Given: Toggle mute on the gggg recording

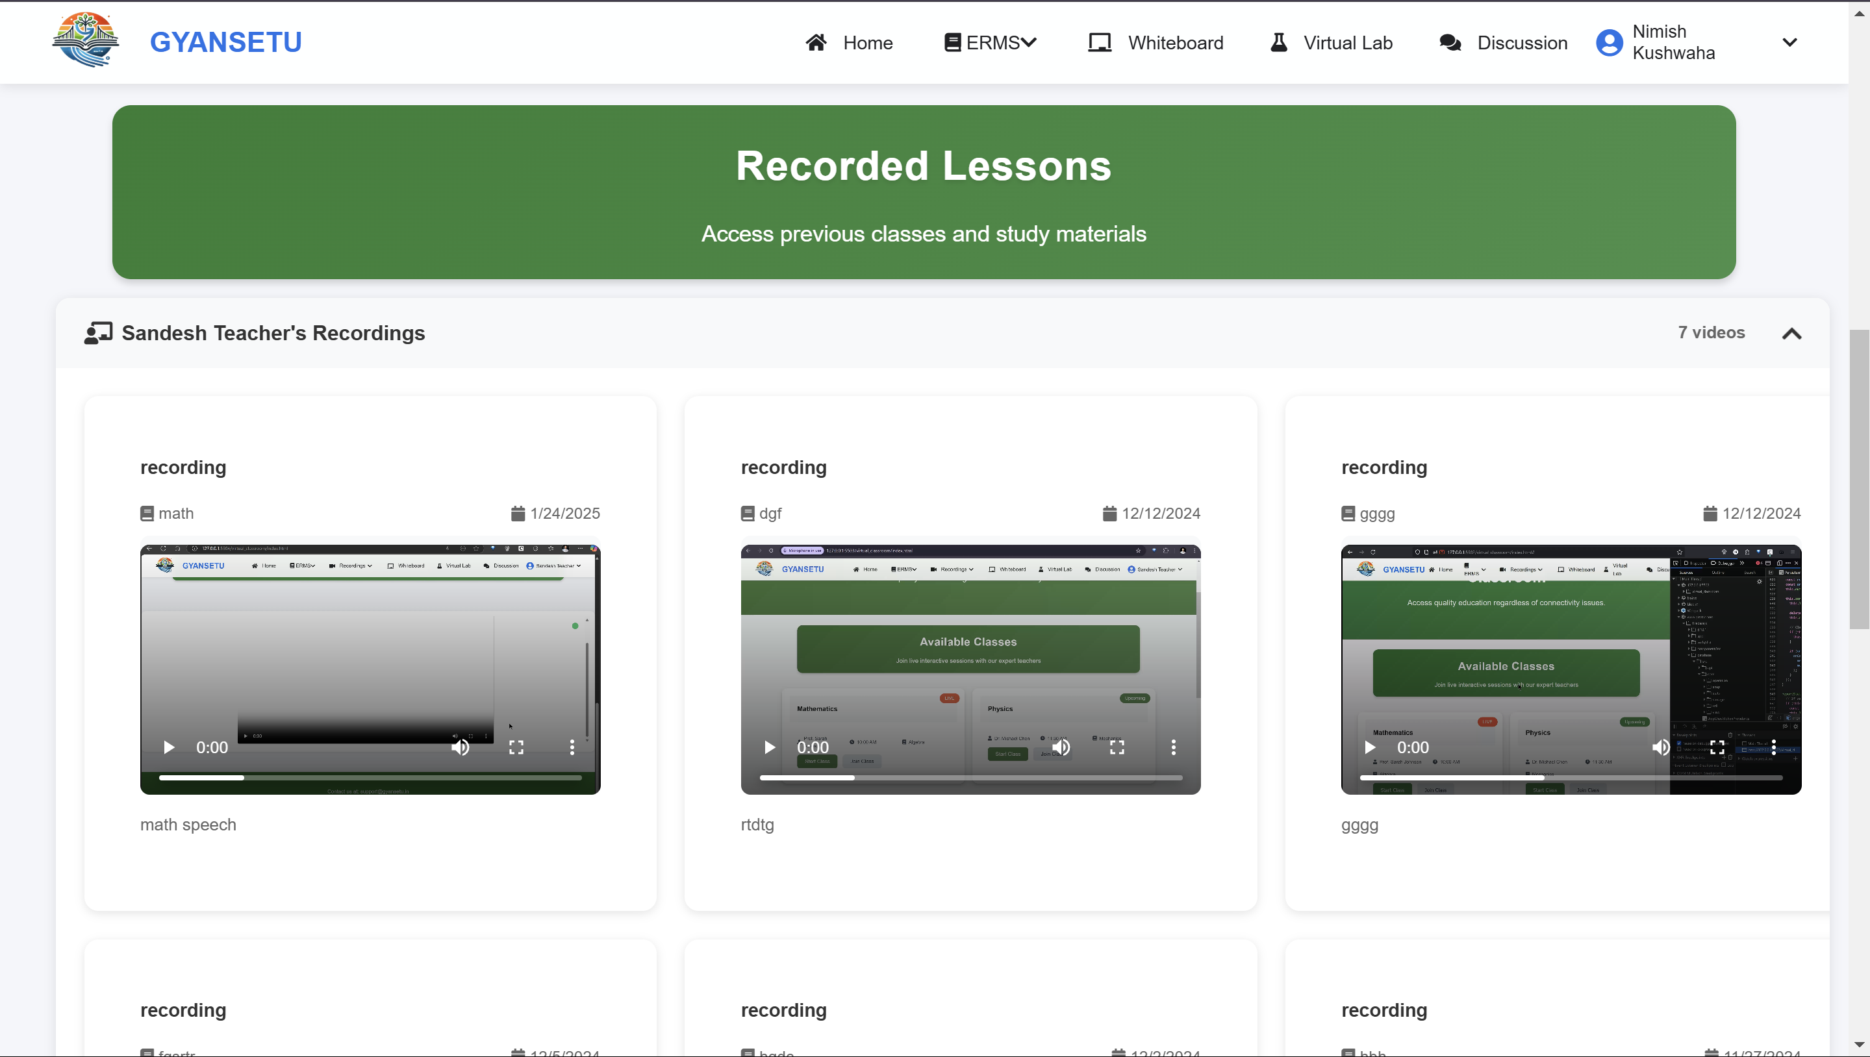Looking at the screenshot, I should [x=1661, y=747].
